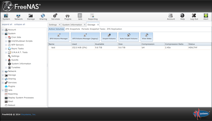This screenshot has width=212, height=121.
Task: Sort by the Compression Ratio column header
Action: click(x=176, y=44)
